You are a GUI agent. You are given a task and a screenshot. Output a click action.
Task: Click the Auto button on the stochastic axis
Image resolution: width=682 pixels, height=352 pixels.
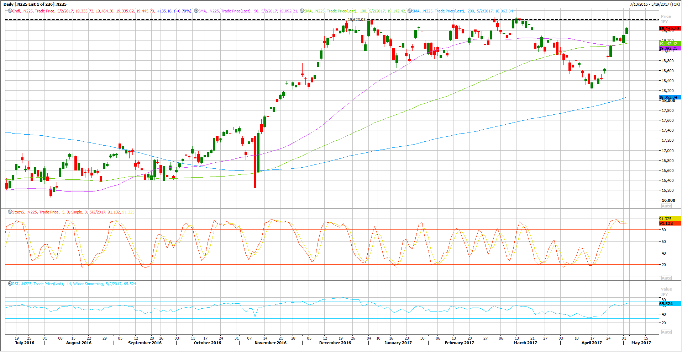click(666, 278)
